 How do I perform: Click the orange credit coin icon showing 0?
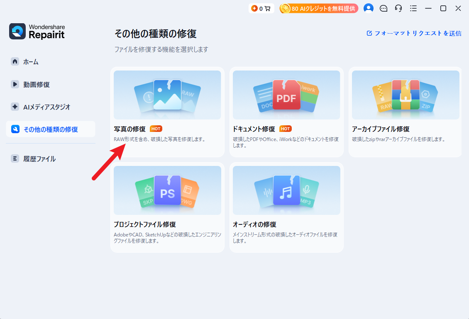coord(254,8)
